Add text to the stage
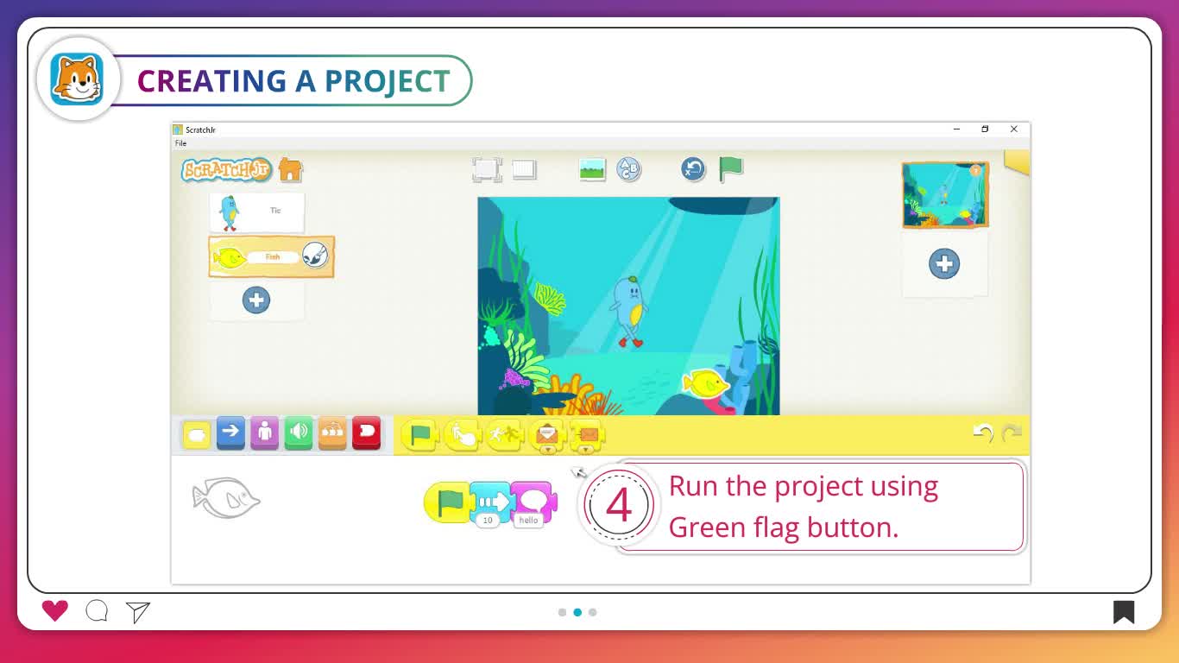The height and width of the screenshot is (663, 1179). pos(629,169)
